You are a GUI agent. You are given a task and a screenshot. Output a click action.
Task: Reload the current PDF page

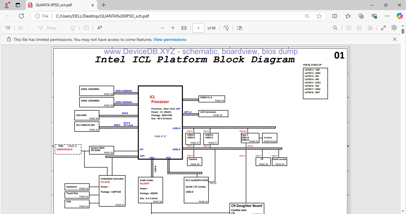point(21,16)
